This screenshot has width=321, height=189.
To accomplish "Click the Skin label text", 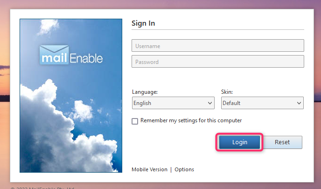I will point(227,92).
